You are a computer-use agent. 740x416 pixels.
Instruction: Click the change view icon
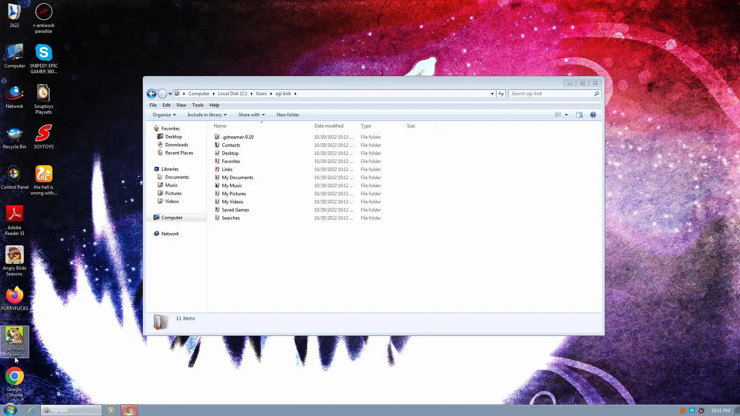tap(558, 115)
